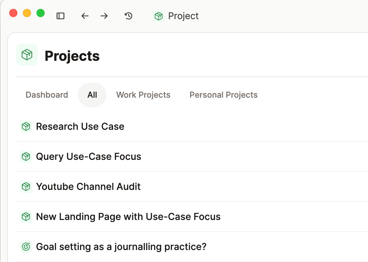Select the Personal Projects view
Image resolution: width=368 pixels, height=262 pixels.
point(224,95)
